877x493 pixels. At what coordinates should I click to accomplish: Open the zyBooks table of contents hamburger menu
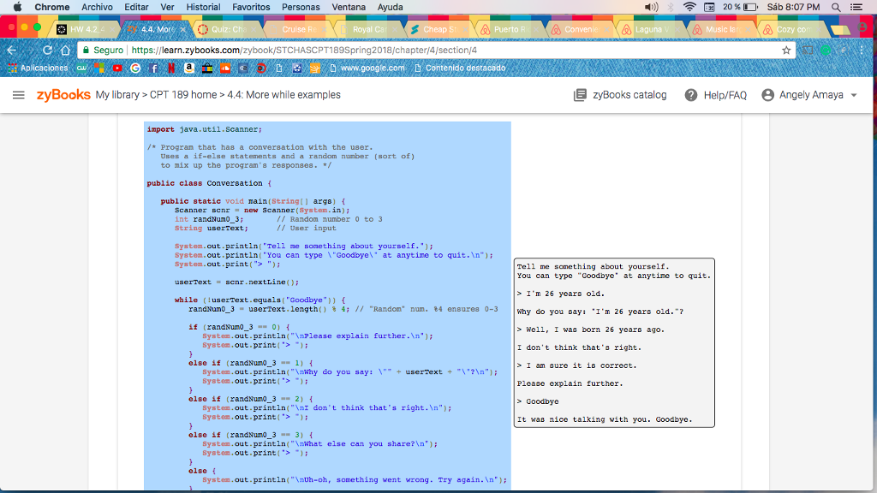pos(19,95)
